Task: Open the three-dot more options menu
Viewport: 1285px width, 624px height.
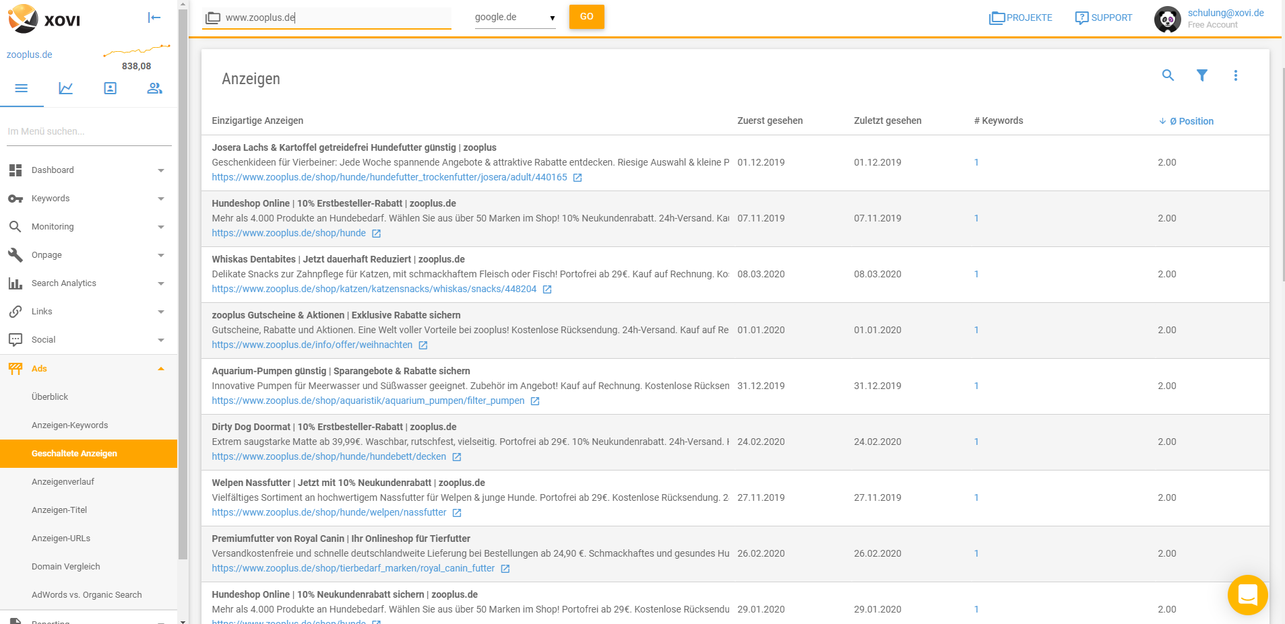Action: click(1235, 75)
